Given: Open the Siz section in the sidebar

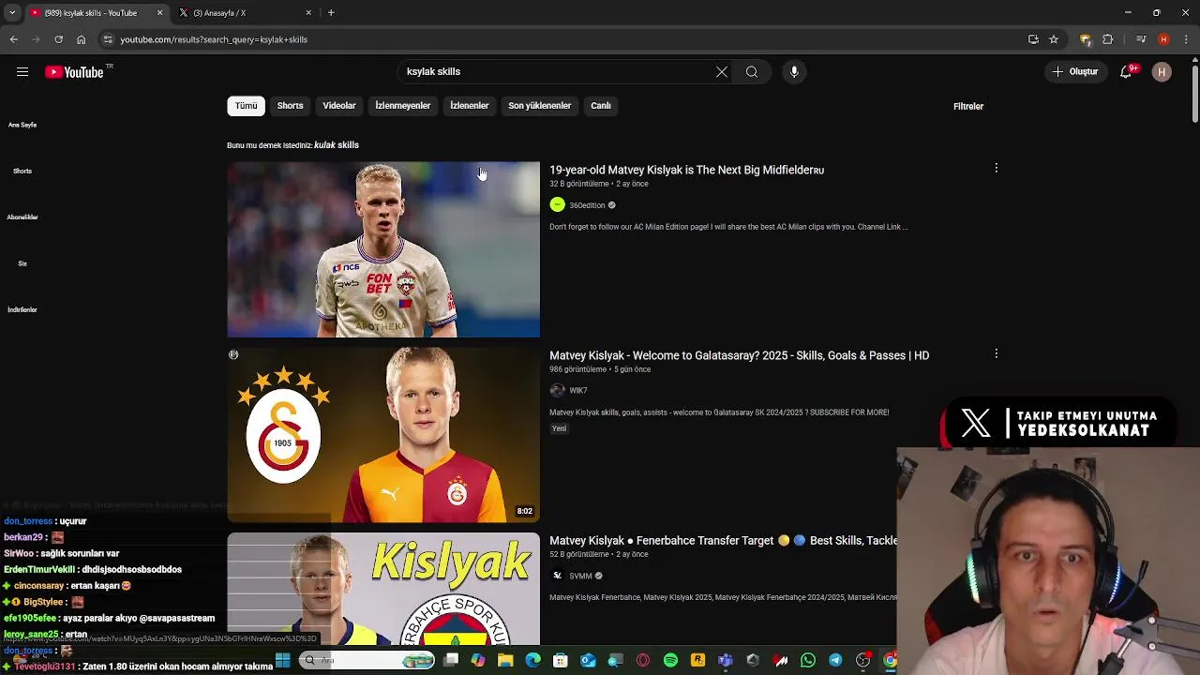Looking at the screenshot, I should (22, 263).
